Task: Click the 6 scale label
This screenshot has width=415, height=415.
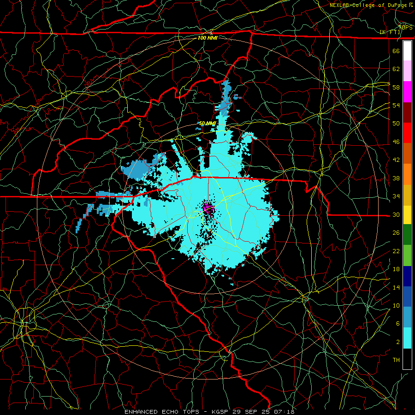Action: (397, 324)
